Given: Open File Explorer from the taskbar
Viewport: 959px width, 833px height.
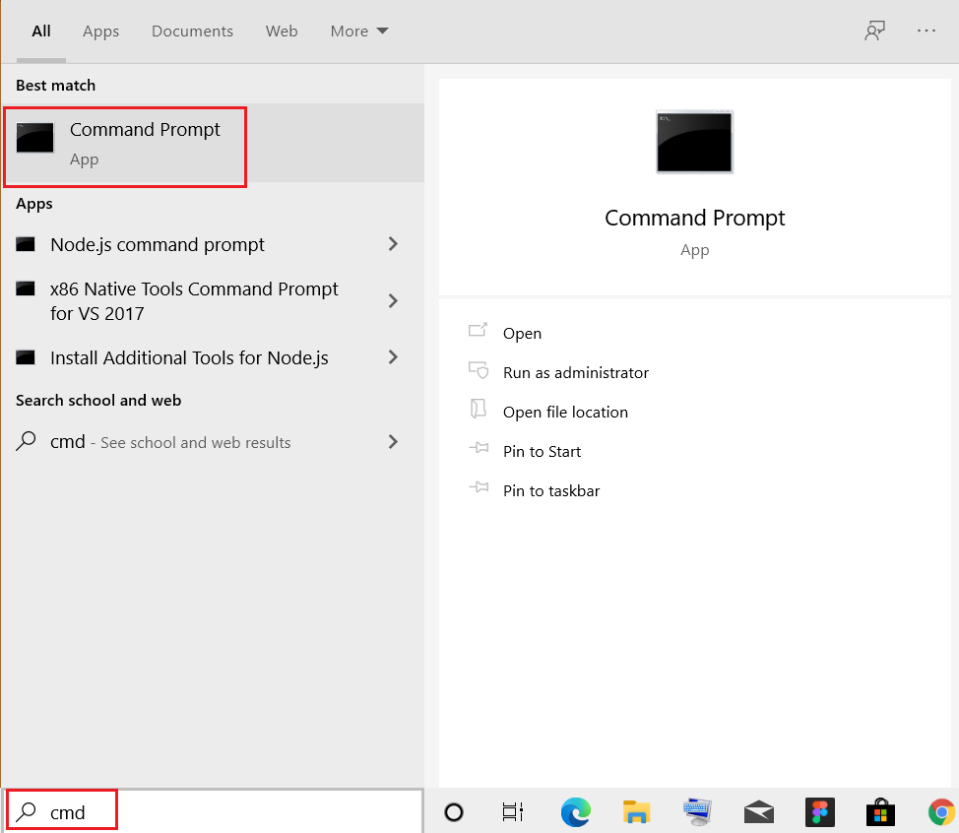Looking at the screenshot, I should click(x=636, y=811).
